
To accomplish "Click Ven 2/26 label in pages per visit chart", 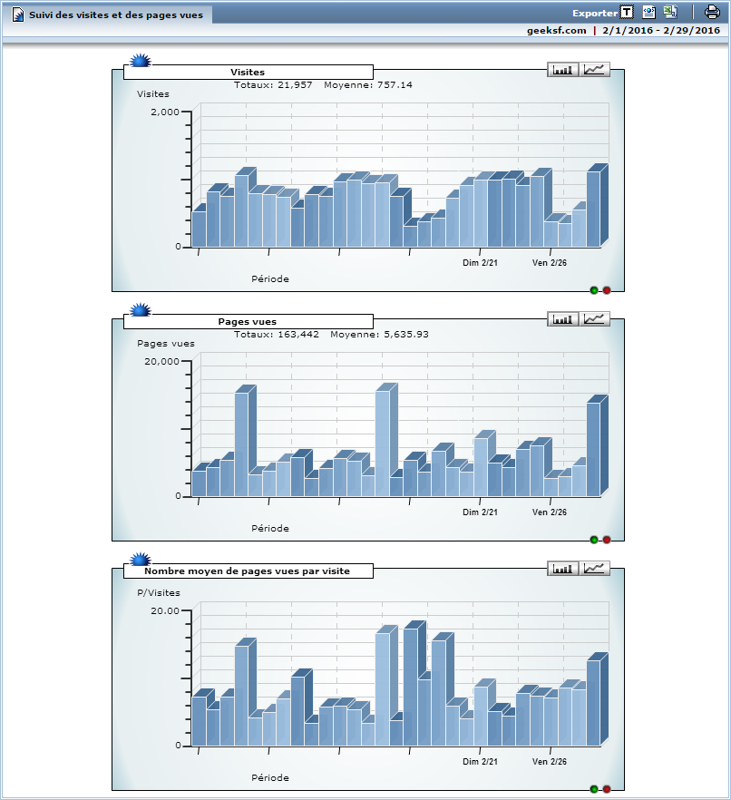I will (550, 761).
